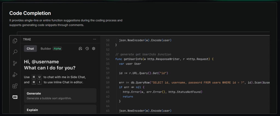Click the 'return' keyword on line 62
This screenshot has height=116, width=280.
coord(128,97)
